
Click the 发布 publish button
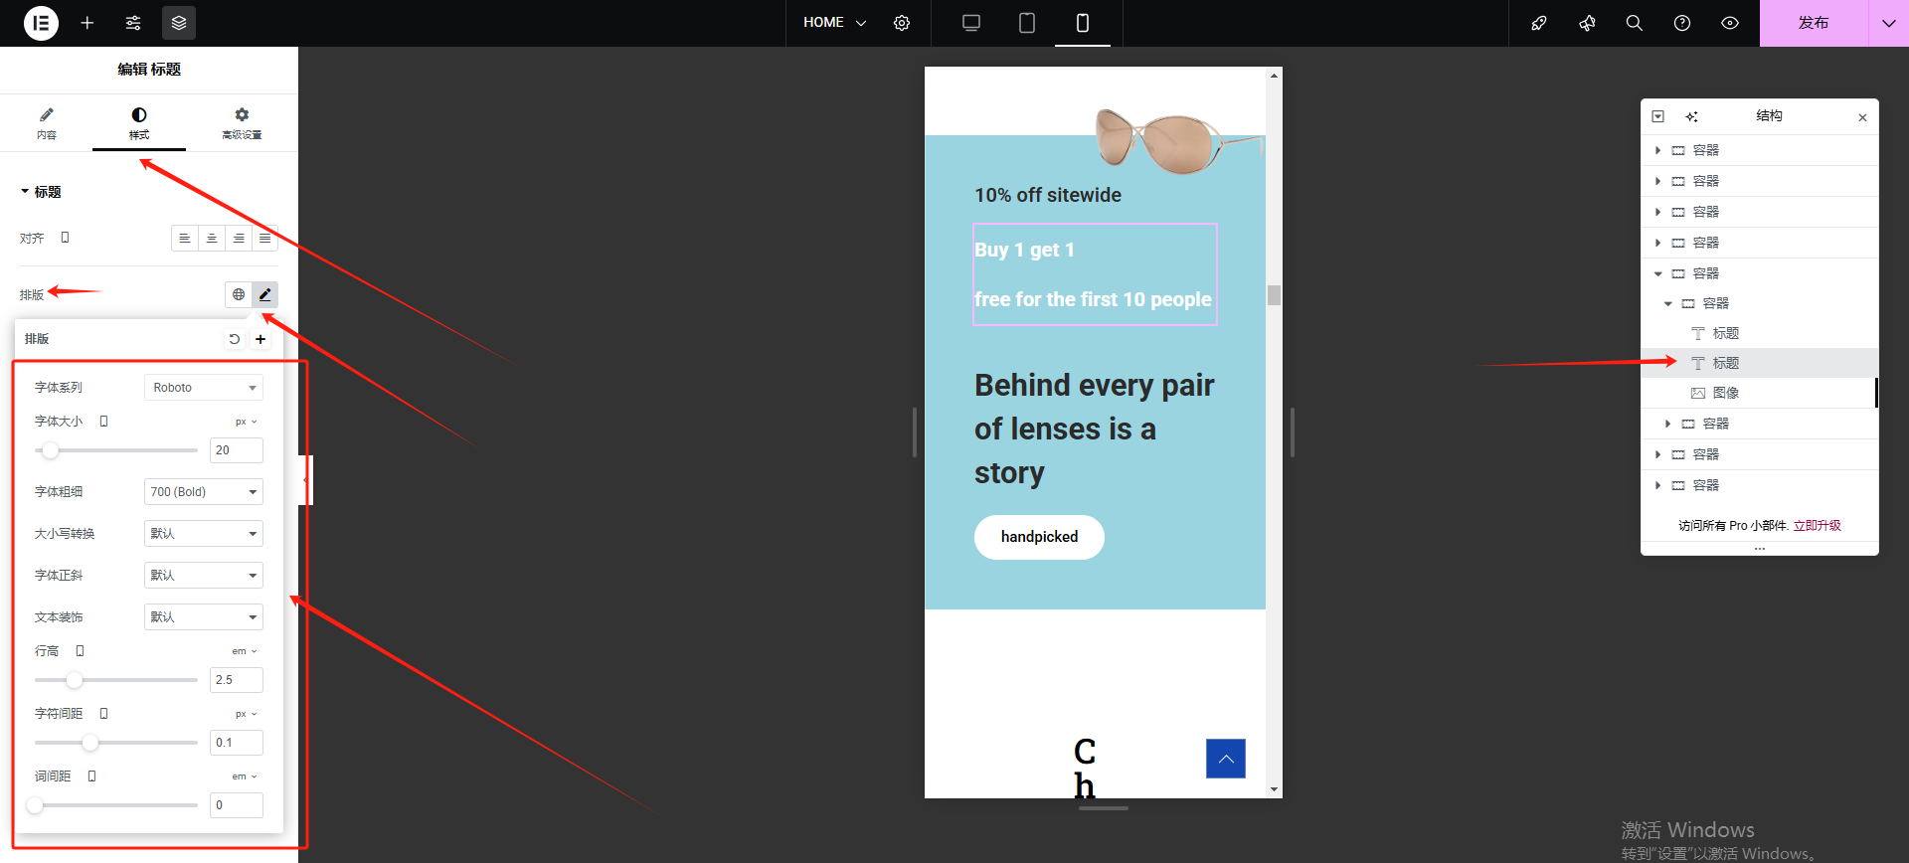[1813, 23]
